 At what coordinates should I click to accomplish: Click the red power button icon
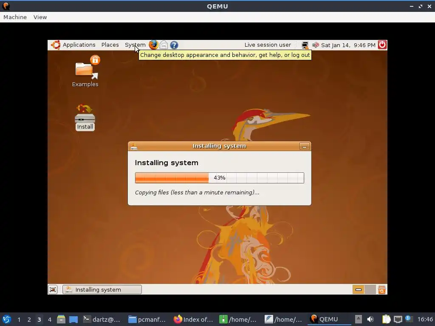(x=382, y=45)
